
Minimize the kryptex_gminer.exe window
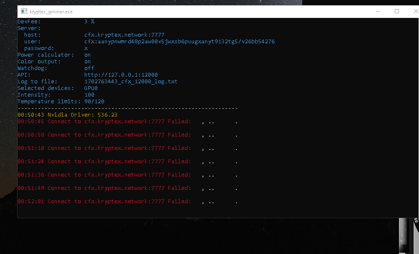(x=378, y=11)
